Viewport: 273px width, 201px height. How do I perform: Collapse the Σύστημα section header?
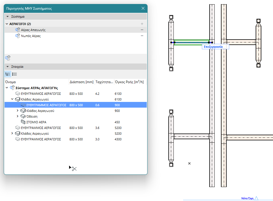point(8,17)
